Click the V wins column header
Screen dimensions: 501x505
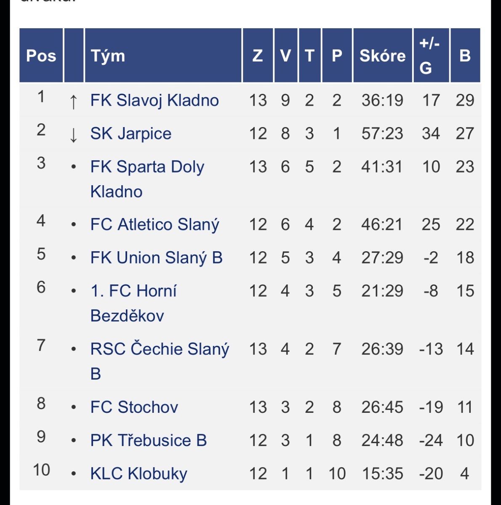285,56
